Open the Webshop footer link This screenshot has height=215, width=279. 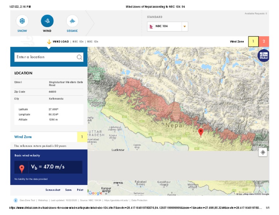tap(43, 200)
